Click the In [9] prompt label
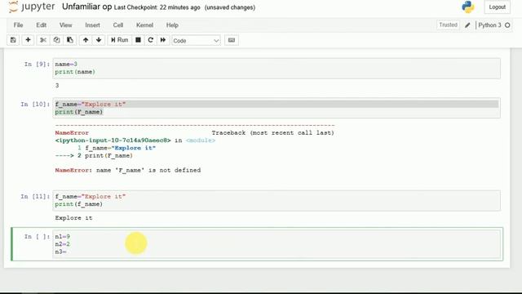 [37, 64]
